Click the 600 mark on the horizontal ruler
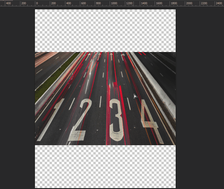 pyautogui.click(x=83, y=3)
